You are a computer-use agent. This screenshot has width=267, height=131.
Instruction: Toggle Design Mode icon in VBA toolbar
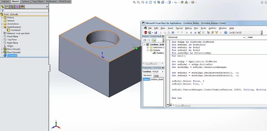[x=199, y=32]
